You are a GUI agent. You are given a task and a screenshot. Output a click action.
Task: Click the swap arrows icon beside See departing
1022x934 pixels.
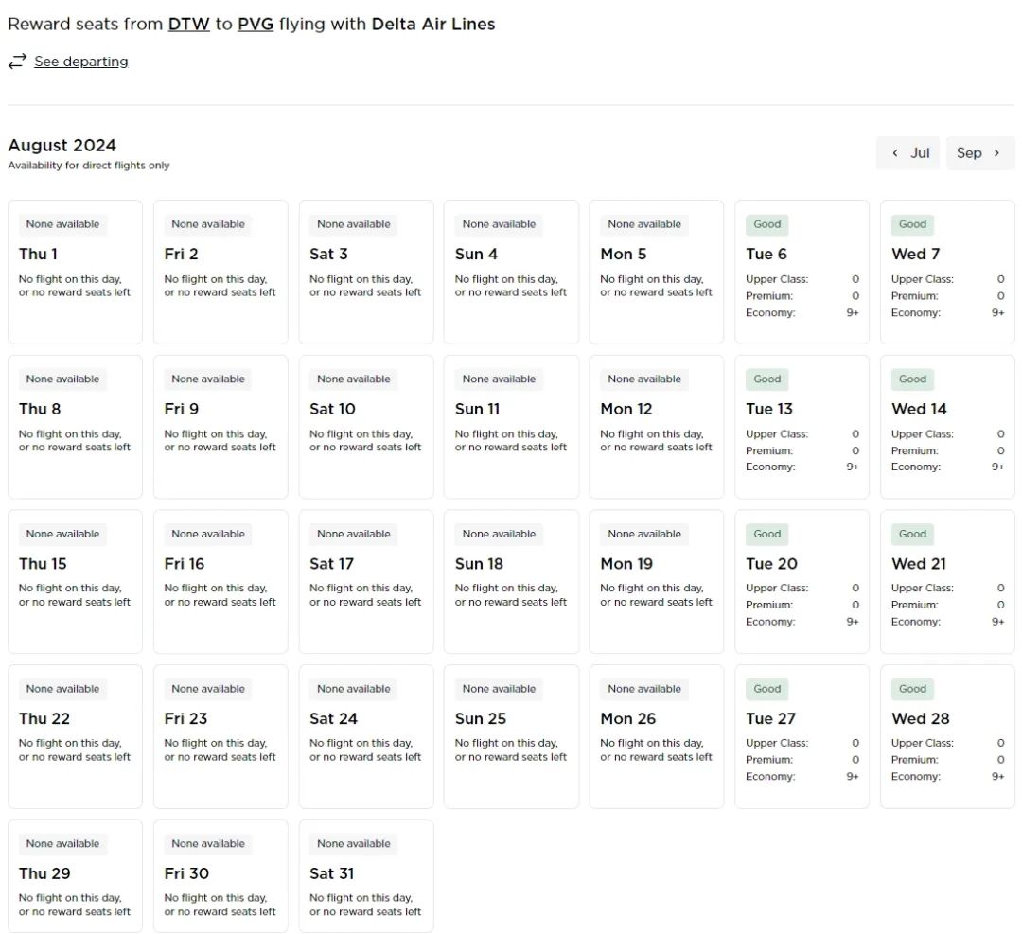[17, 62]
